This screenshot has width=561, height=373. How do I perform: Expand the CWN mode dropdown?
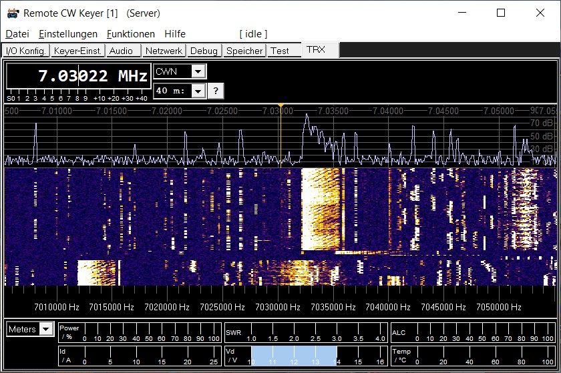pos(198,71)
